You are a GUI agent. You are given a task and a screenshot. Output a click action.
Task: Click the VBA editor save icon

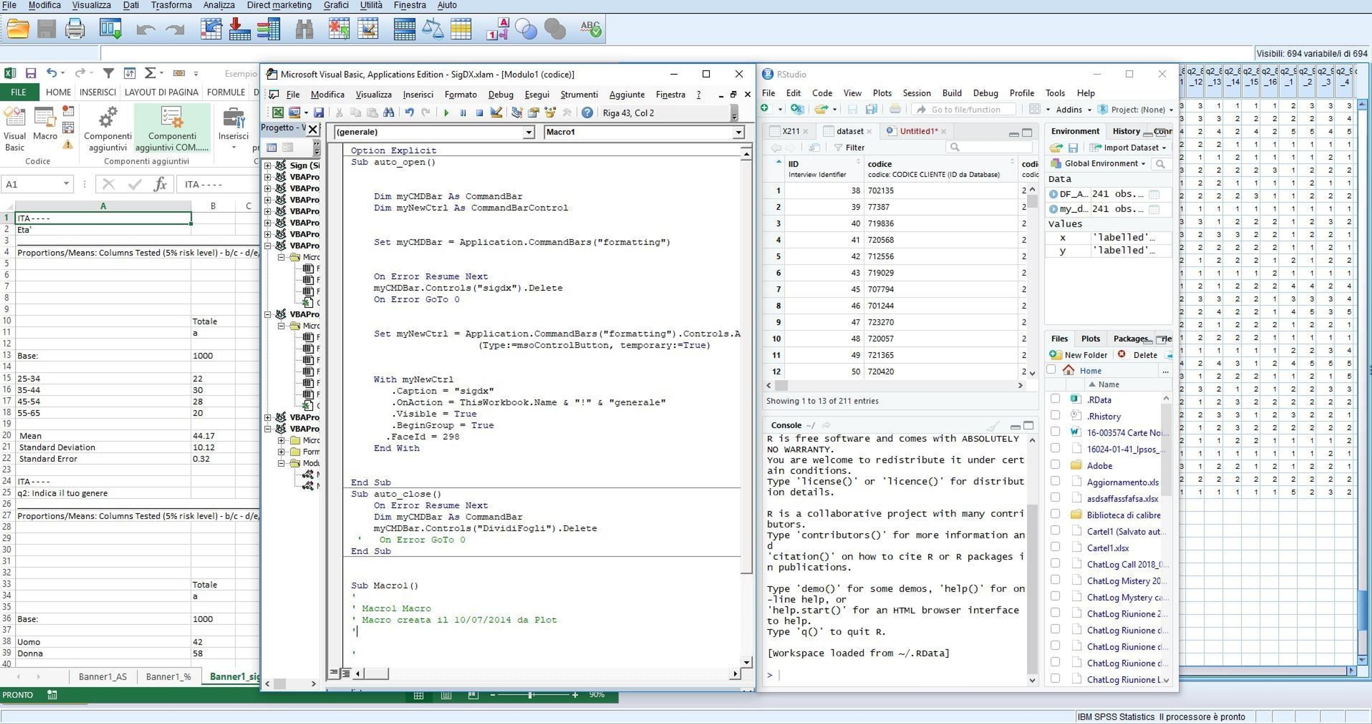click(x=318, y=113)
